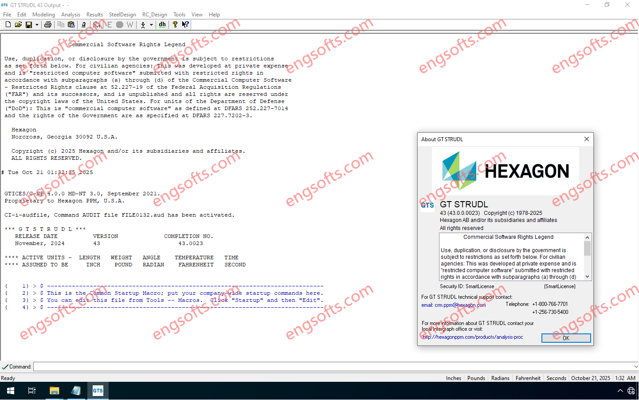Open the RC_Design menu
639x400 pixels.
click(x=154, y=14)
